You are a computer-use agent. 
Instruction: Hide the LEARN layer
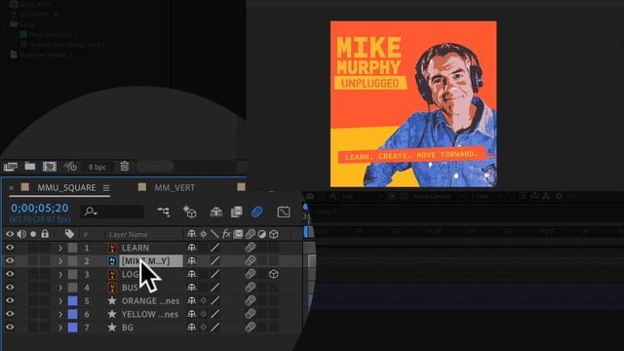click(x=10, y=248)
